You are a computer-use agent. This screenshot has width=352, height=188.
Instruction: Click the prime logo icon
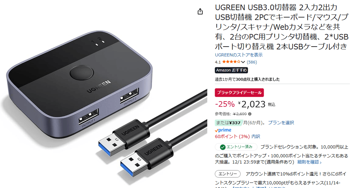click(223, 130)
